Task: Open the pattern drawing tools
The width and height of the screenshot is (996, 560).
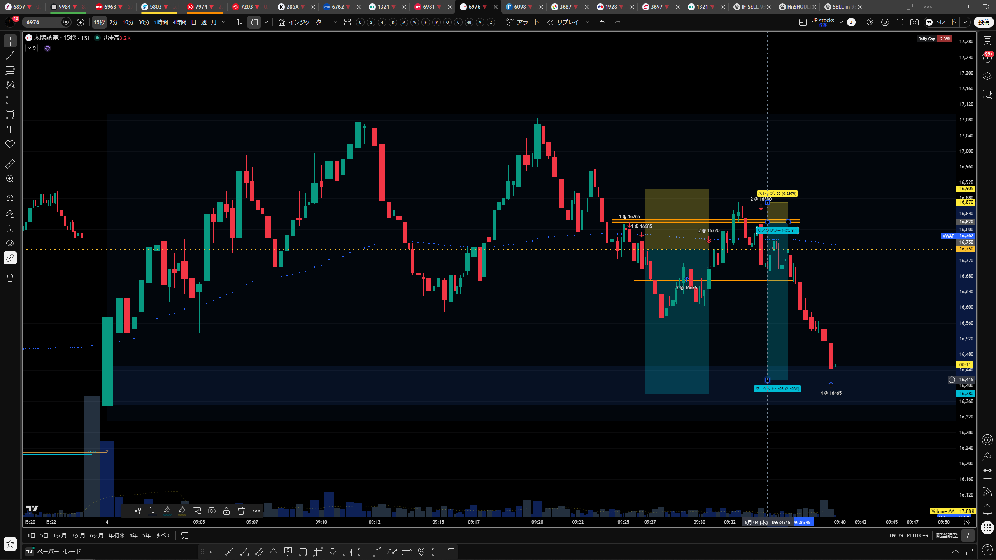Action: point(10,85)
